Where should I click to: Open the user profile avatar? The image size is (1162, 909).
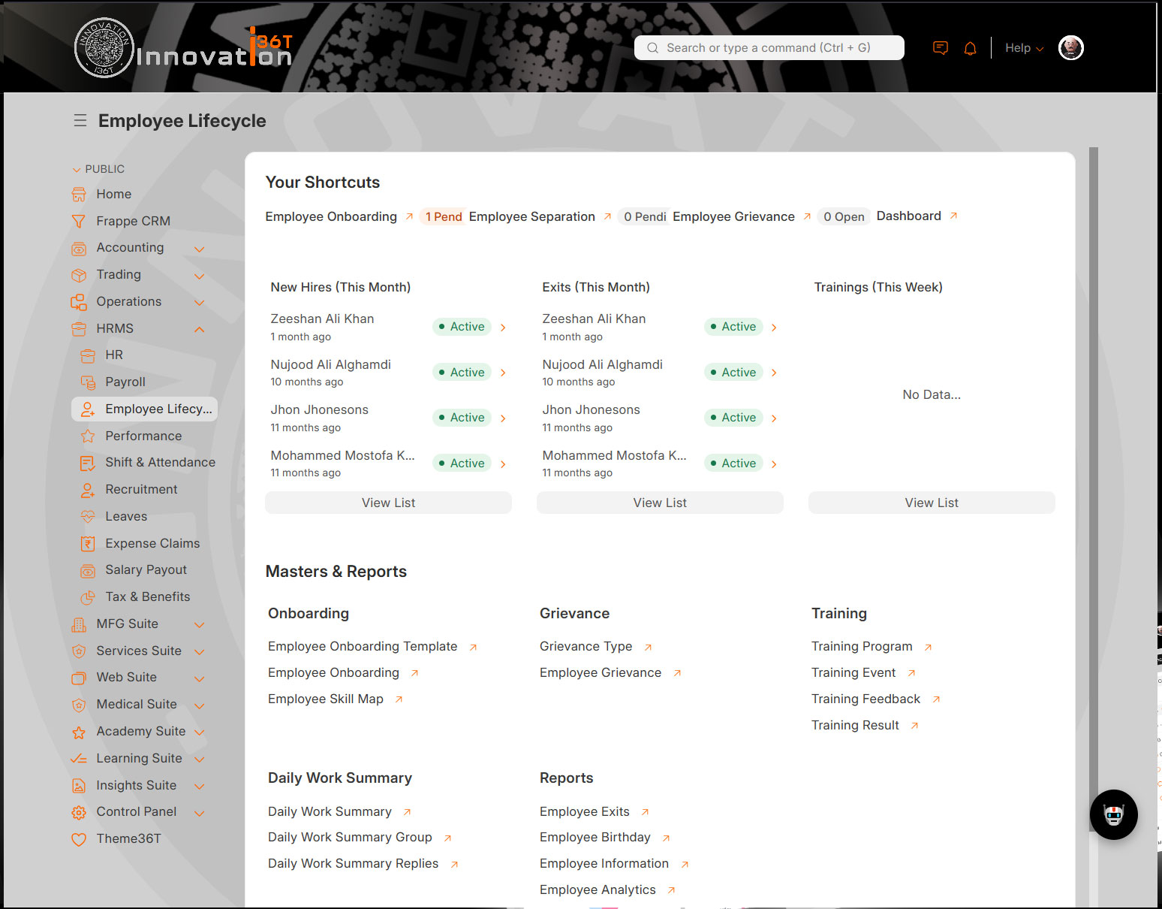tap(1070, 48)
